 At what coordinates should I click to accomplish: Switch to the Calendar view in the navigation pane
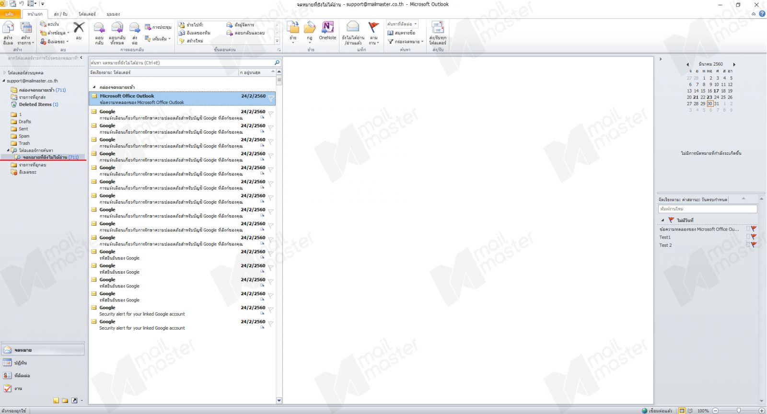(43, 363)
